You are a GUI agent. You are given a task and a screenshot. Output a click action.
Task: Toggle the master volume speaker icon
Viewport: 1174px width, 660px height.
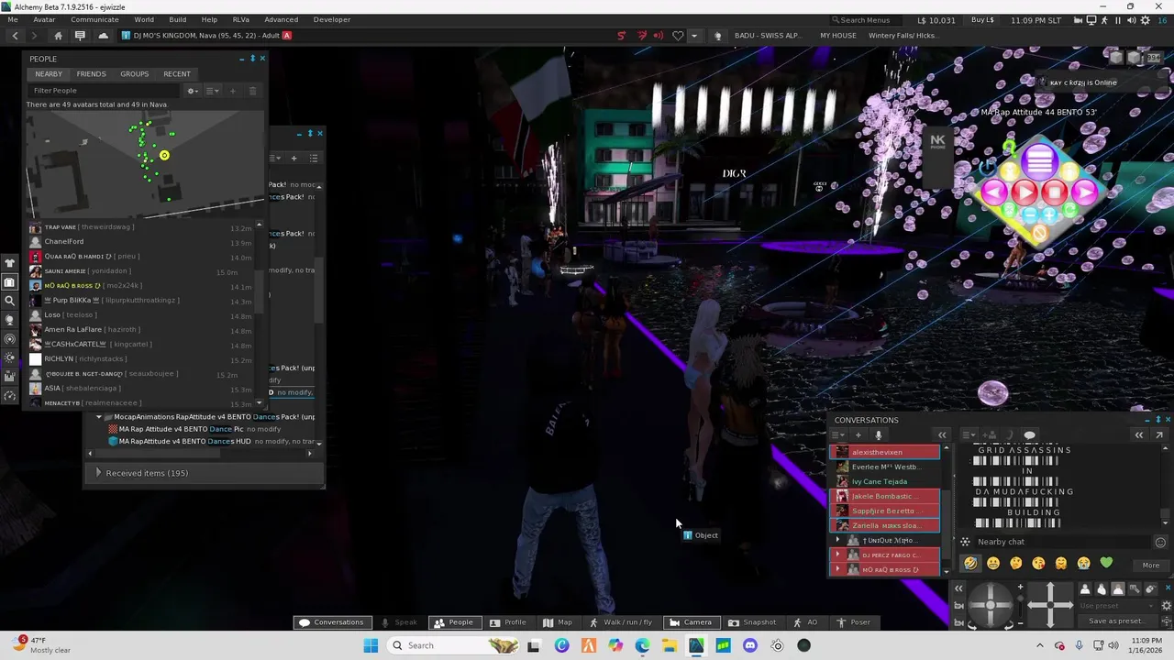[1131, 20]
